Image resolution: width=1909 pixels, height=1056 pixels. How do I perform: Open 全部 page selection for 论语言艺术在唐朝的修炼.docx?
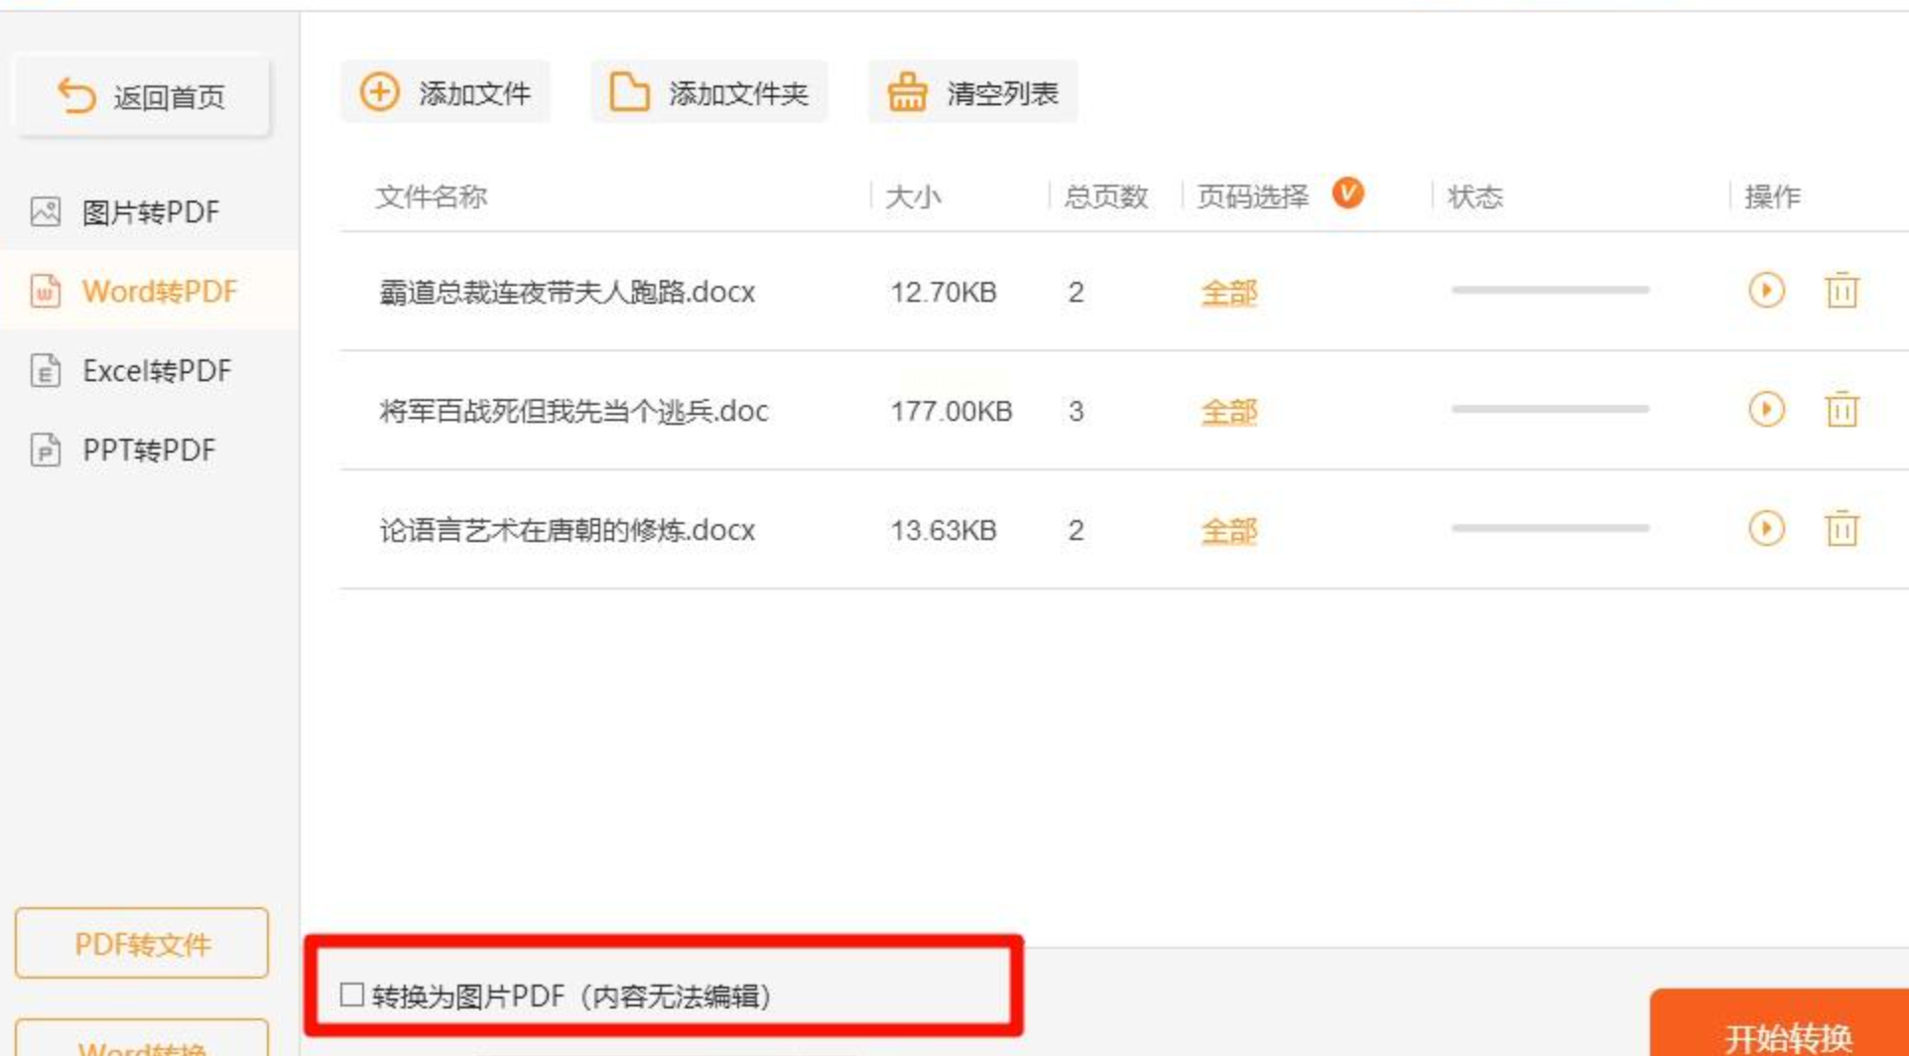tap(1228, 531)
